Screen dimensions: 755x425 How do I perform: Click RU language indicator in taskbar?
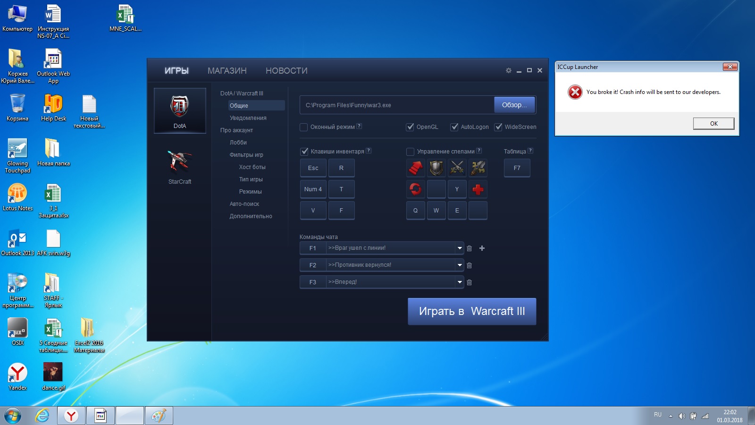pyautogui.click(x=658, y=415)
